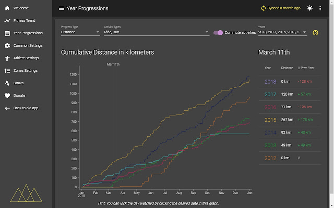Toggle the brightness theme icon
The image size is (334, 208).
[x=310, y=8]
